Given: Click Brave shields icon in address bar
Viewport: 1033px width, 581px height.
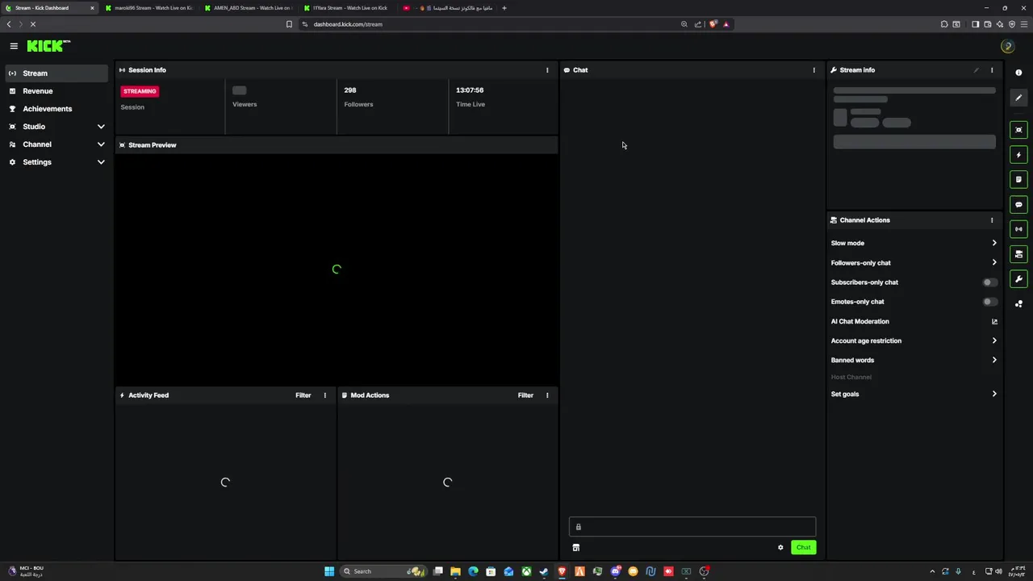Looking at the screenshot, I should (713, 24).
